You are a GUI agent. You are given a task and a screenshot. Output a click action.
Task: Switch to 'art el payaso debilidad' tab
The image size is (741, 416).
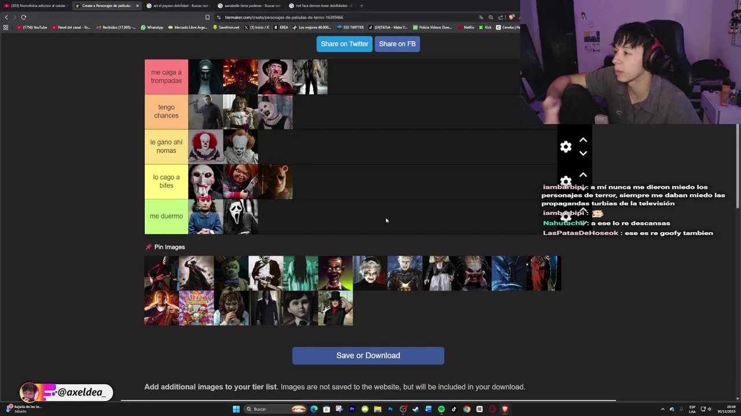(178, 6)
